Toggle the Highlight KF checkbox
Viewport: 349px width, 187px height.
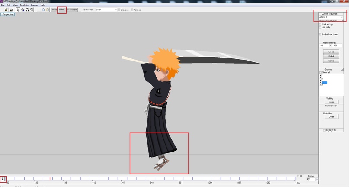(324, 130)
